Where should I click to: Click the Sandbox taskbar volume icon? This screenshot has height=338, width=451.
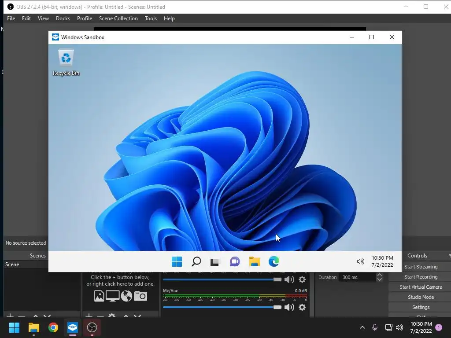tap(360, 261)
